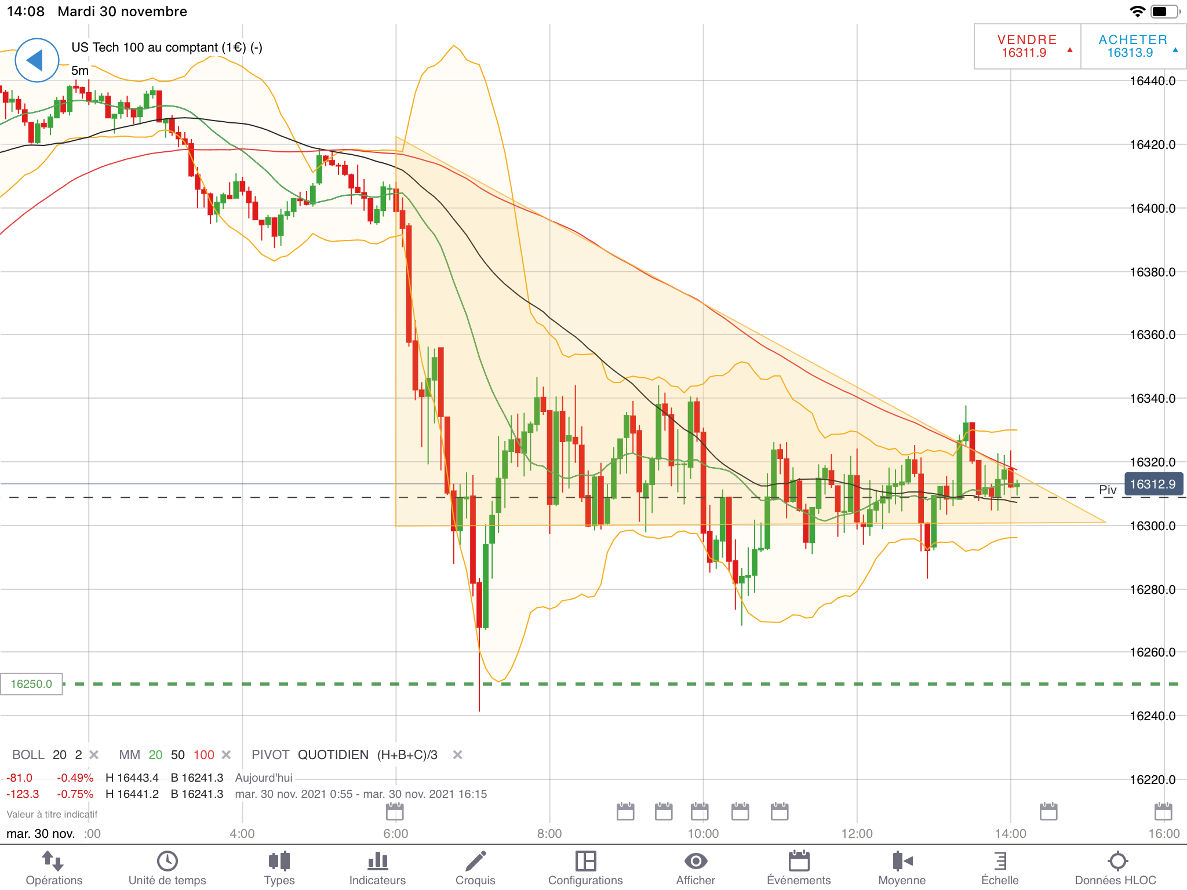
Task: Remove the BOLL 20 2 indicator
Action: tap(94, 754)
